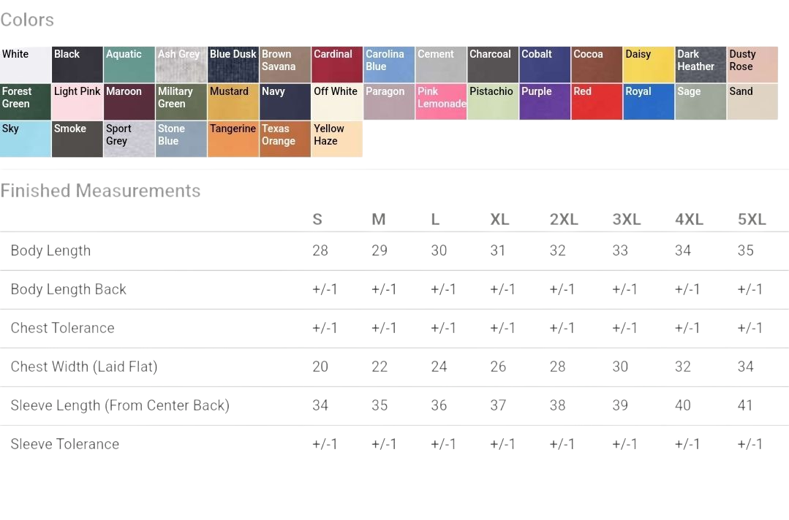789x520 pixels.
Task: Click the Chest Width (Laid Flat) label
Action: pyautogui.click(x=84, y=367)
